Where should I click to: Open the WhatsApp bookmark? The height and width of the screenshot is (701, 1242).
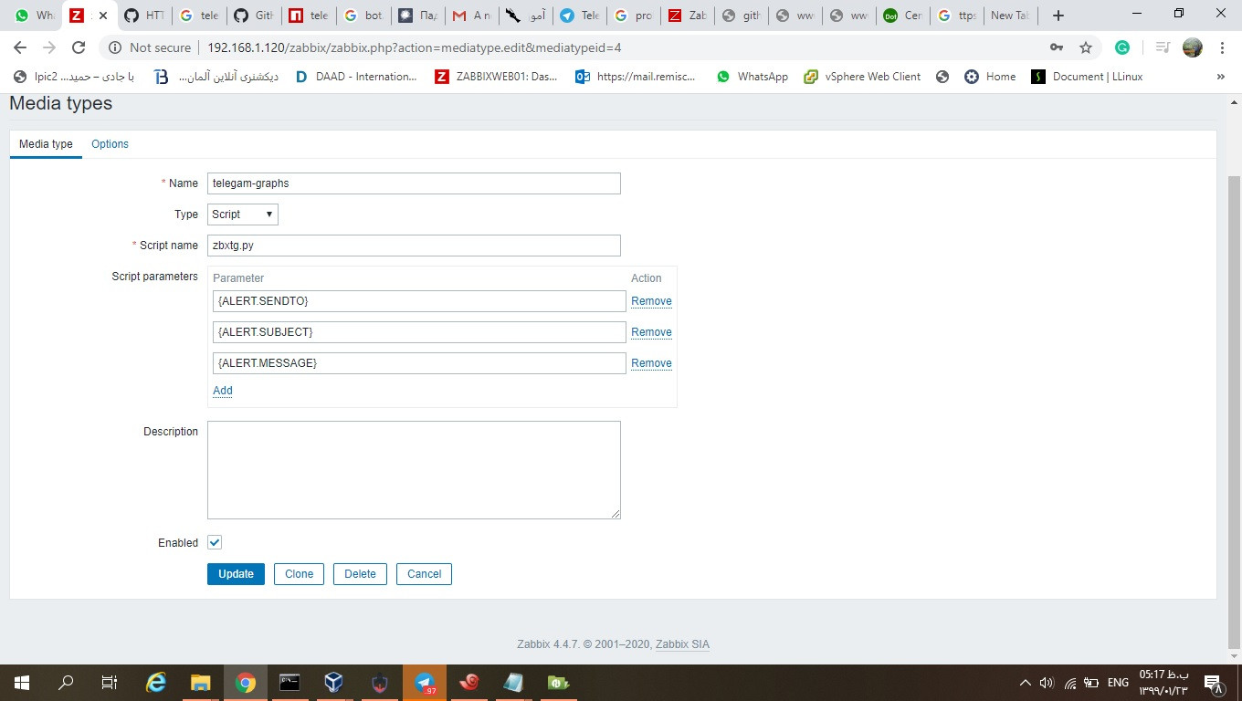(x=752, y=77)
